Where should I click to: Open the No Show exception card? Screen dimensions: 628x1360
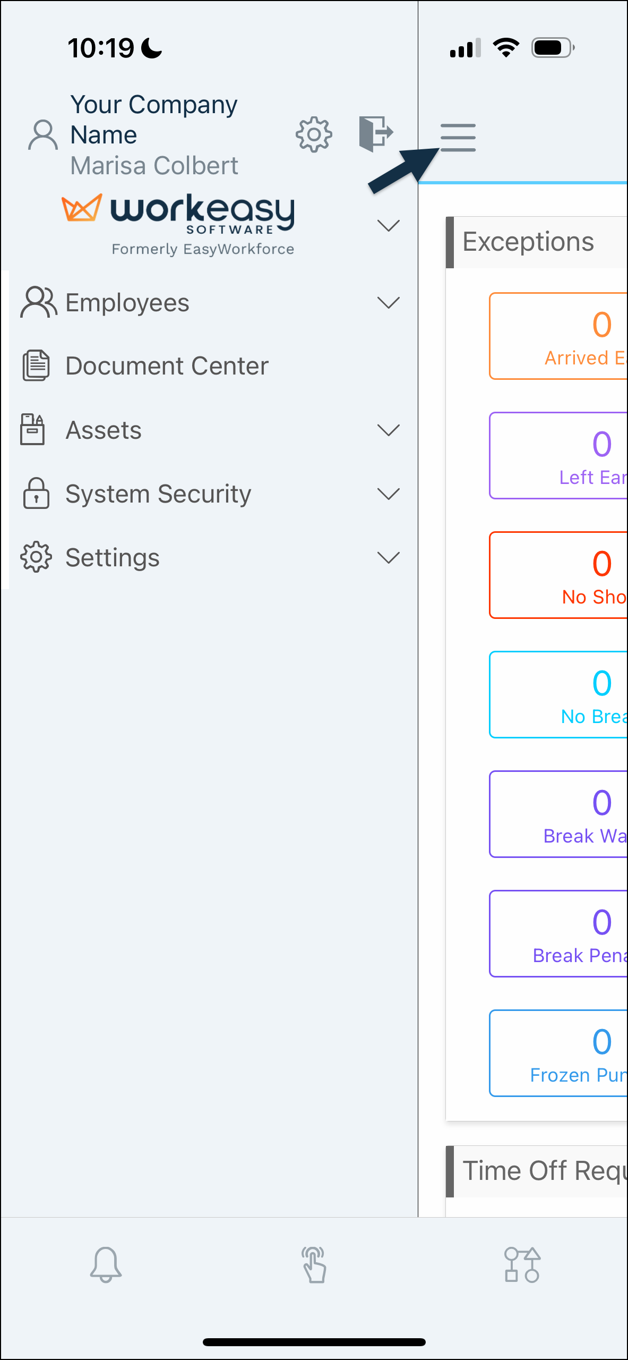558,575
